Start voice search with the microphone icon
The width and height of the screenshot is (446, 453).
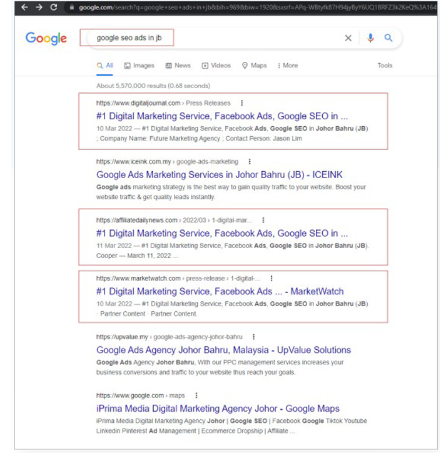tap(370, 38)
